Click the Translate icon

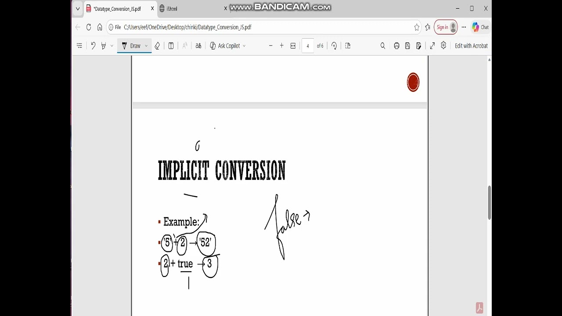click(198, 46)
